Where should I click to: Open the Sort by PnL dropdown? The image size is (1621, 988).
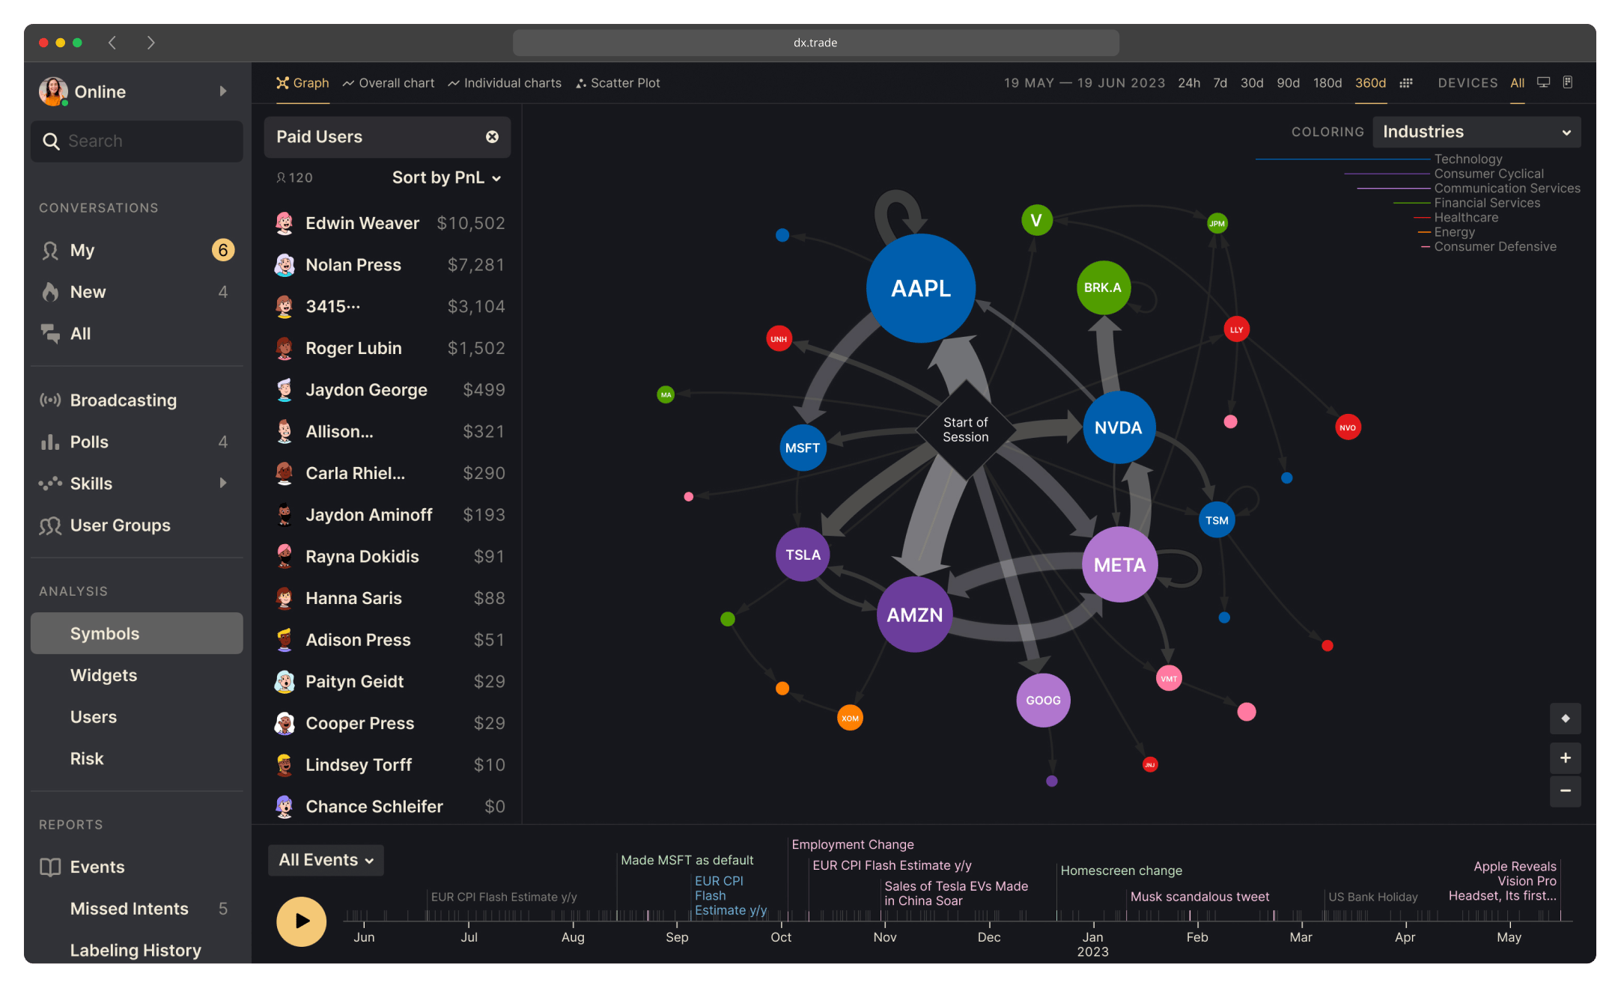[447, 177]
